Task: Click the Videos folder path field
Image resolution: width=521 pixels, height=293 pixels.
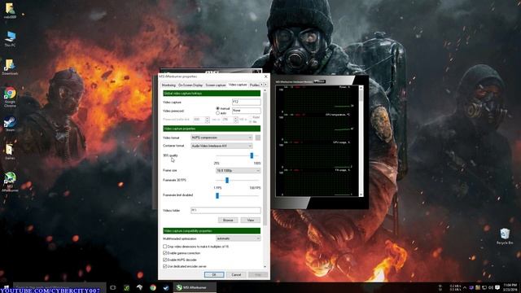Action: (225, 210)
